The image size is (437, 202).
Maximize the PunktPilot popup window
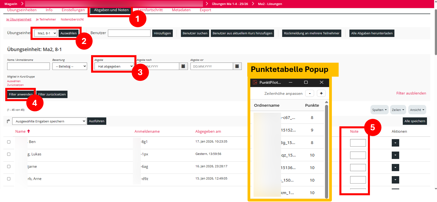tap(306, 82)
